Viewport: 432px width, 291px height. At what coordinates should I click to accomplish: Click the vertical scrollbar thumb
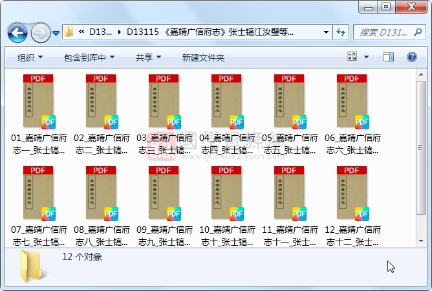click(421, 147)
